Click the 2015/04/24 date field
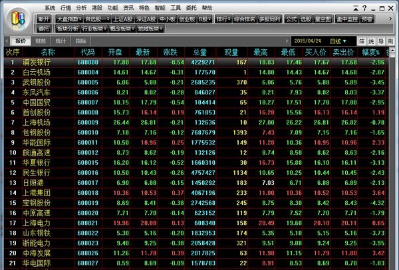The image size is (399, 270). click(308, 41)
